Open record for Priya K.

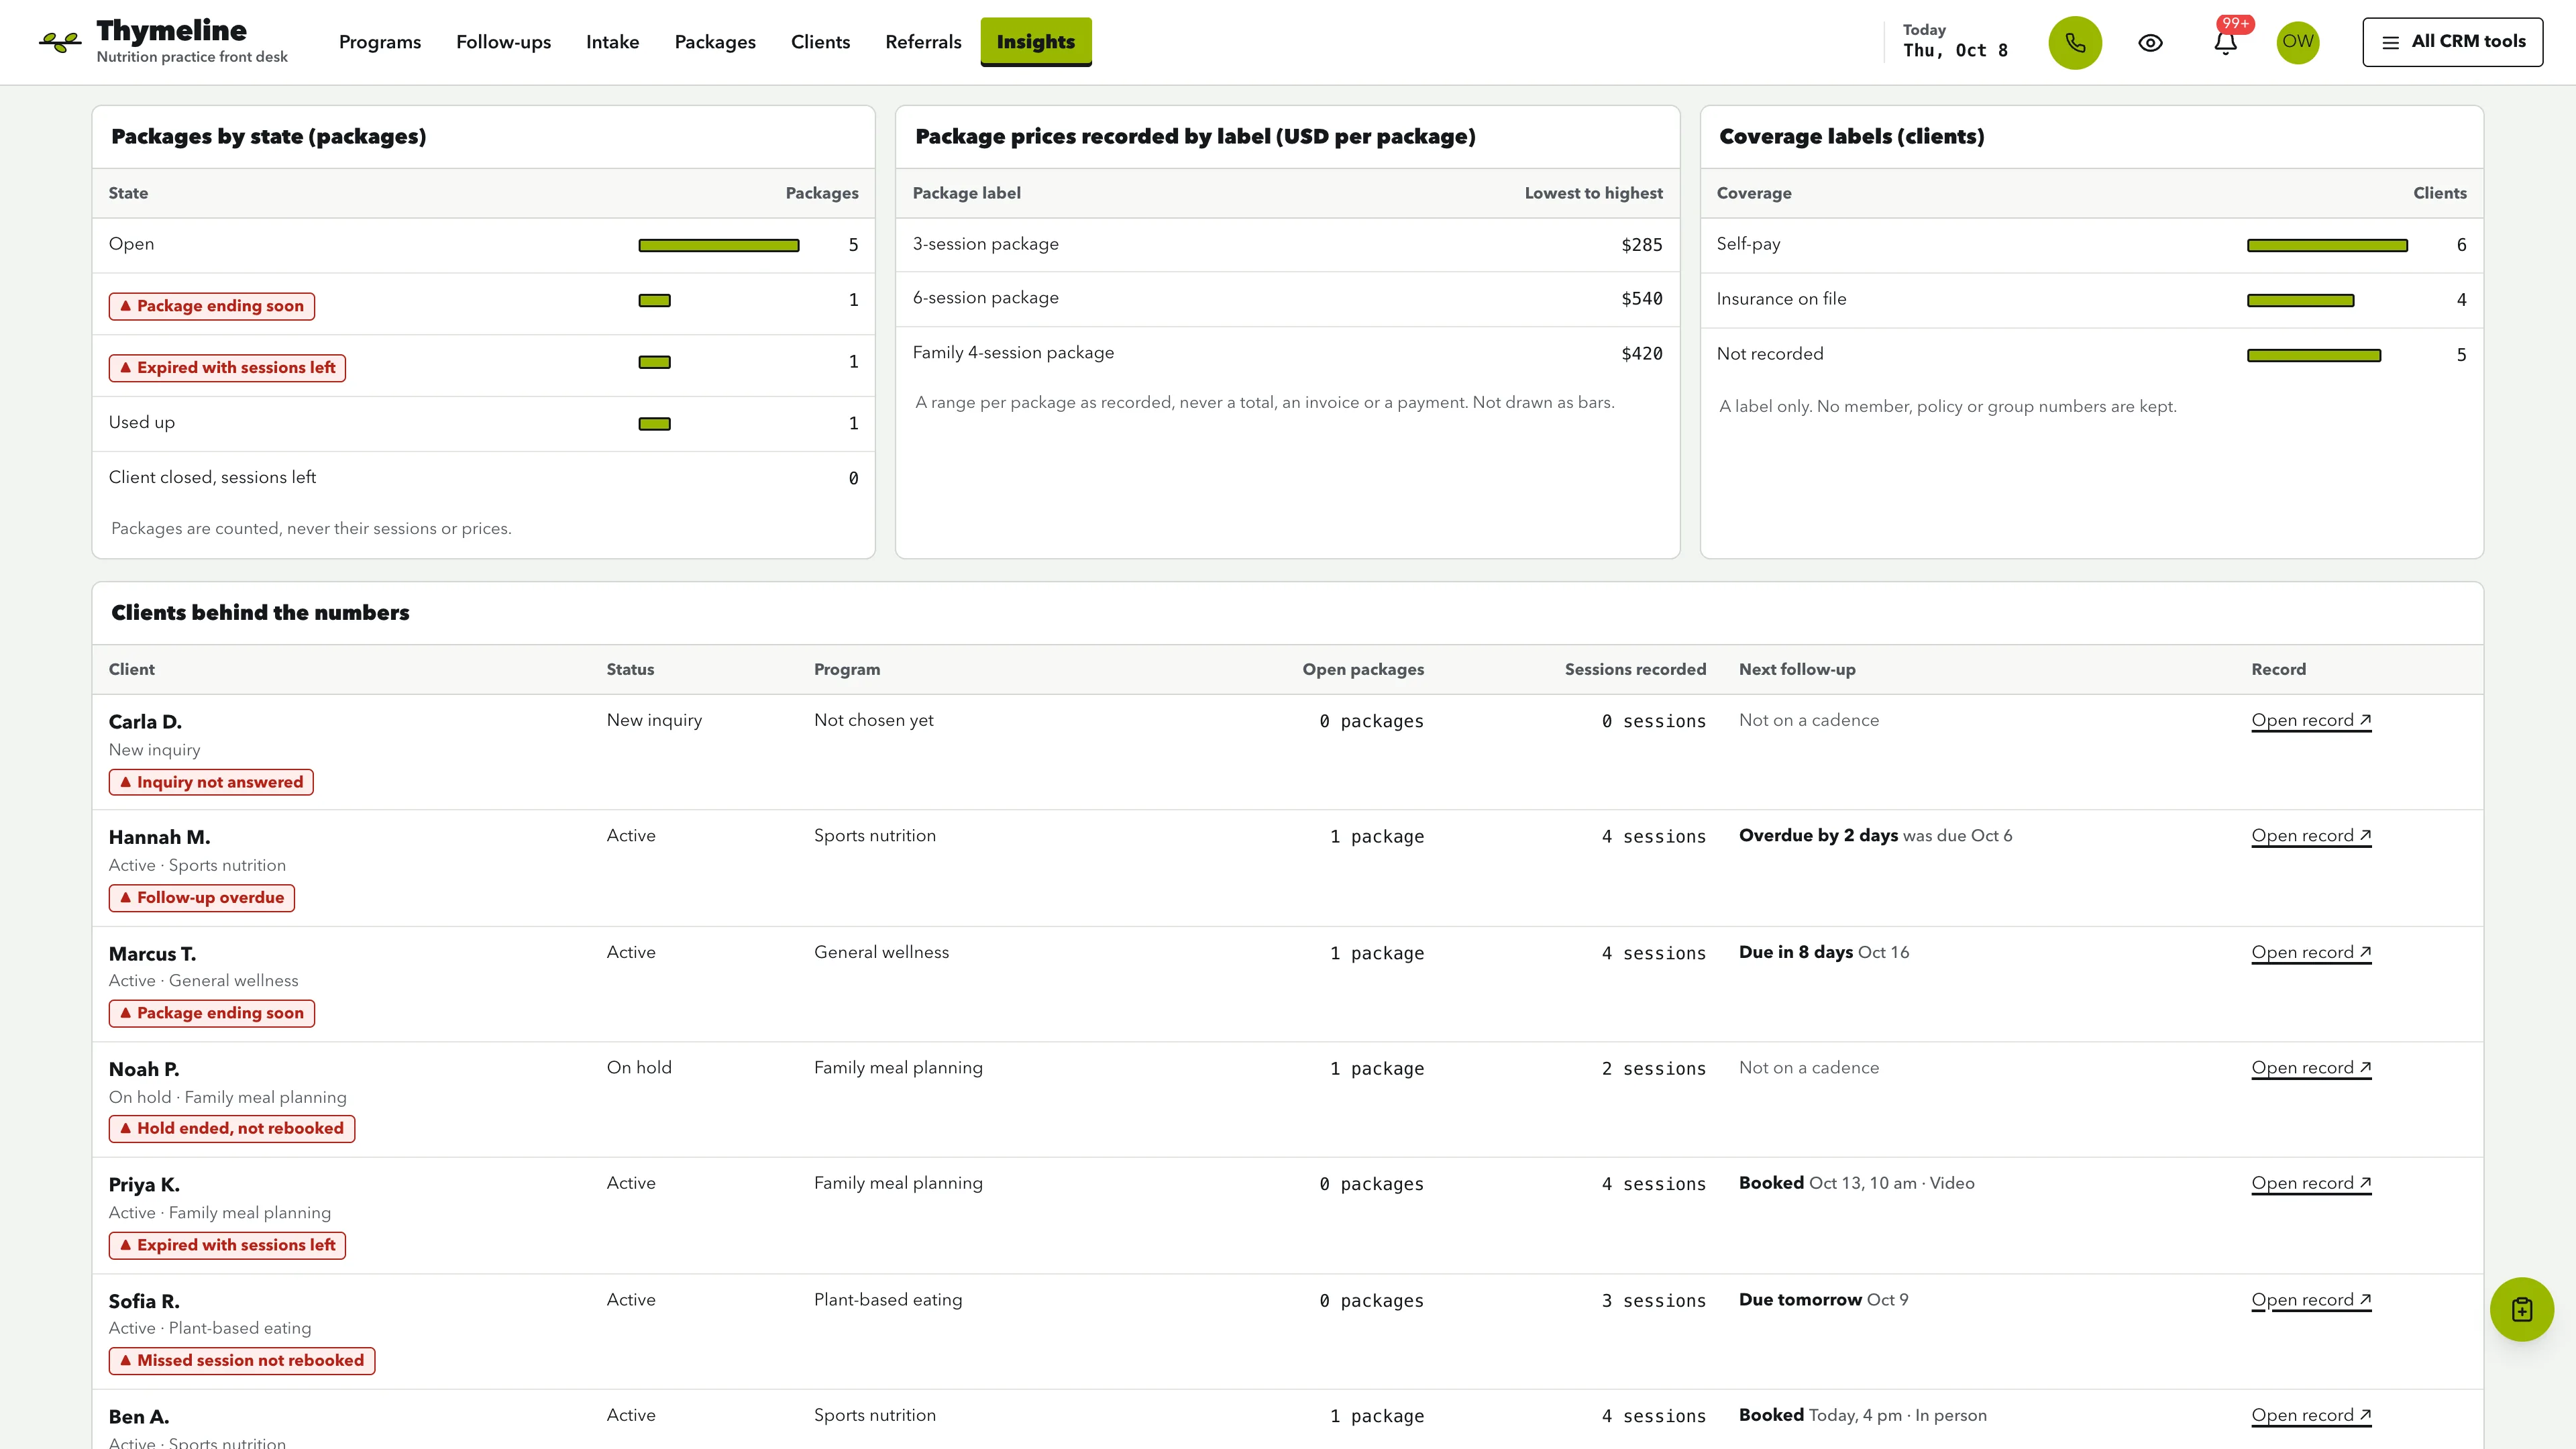click(x=2311, y=1183)
